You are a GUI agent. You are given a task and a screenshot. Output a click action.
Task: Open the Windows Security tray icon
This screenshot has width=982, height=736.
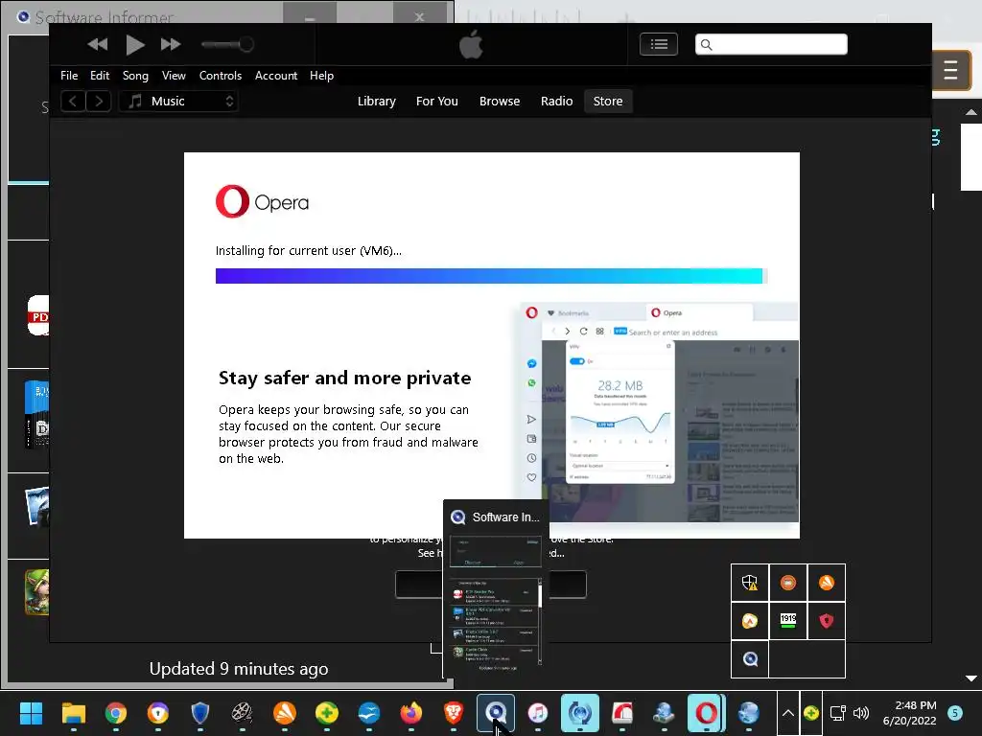(x=750, y=583)
